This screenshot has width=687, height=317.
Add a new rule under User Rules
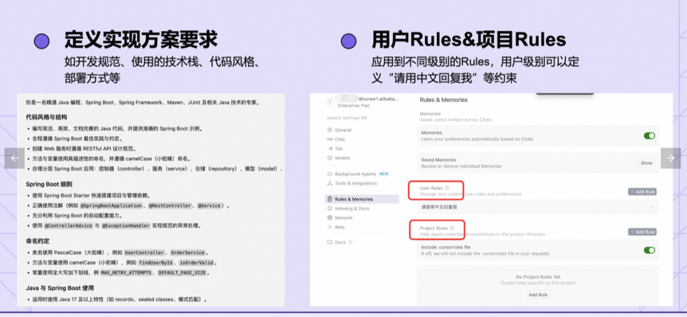click(642, 192)
